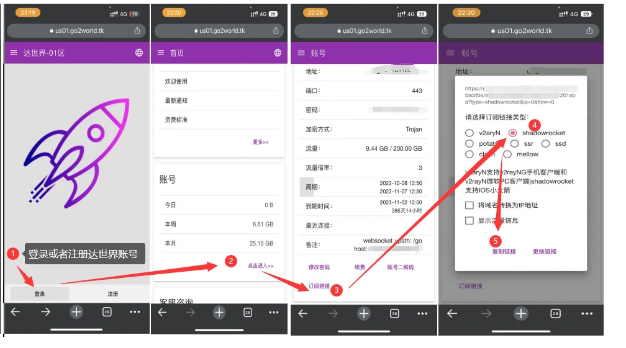Screen dimensions: 626x348
Task: Open the 资费标准 menu item
Action: (176, 120)
